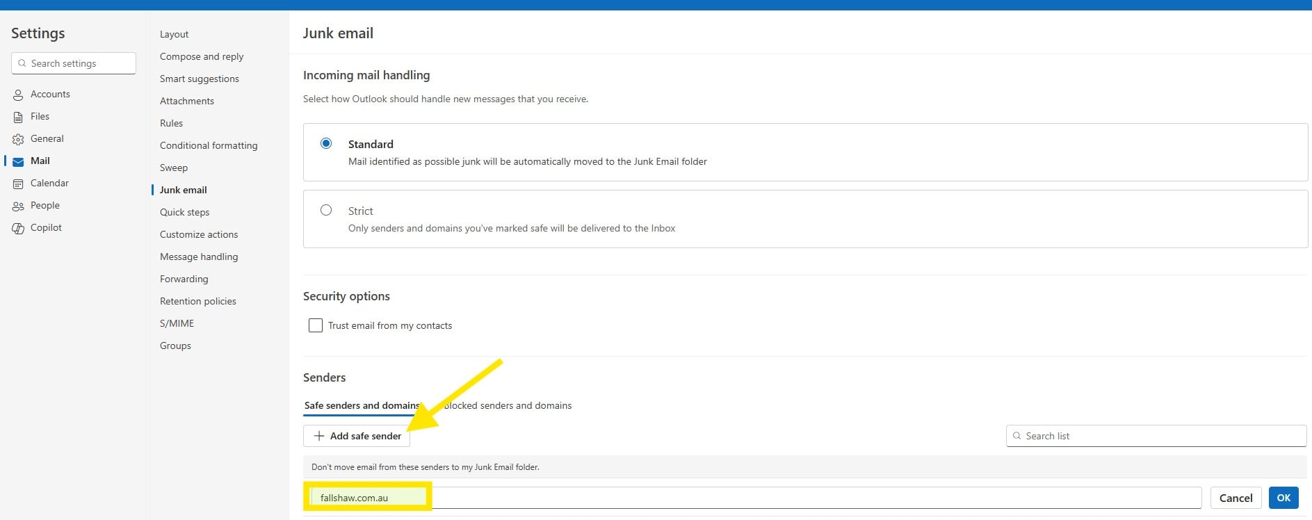Image resolution: width=1312 pixels, height=520 pixels.
Task: Click the Incoming mail handling heading
Action: (x=366, y=75)
